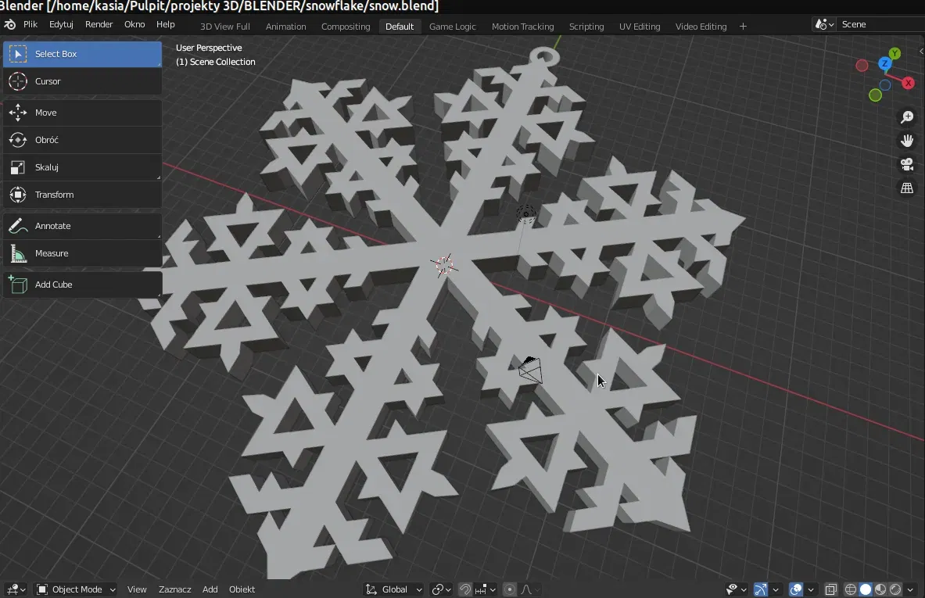The width and height of the screenshot is (925, 598).
Task: Toggle X-ray mode
Action: (830, 589)
